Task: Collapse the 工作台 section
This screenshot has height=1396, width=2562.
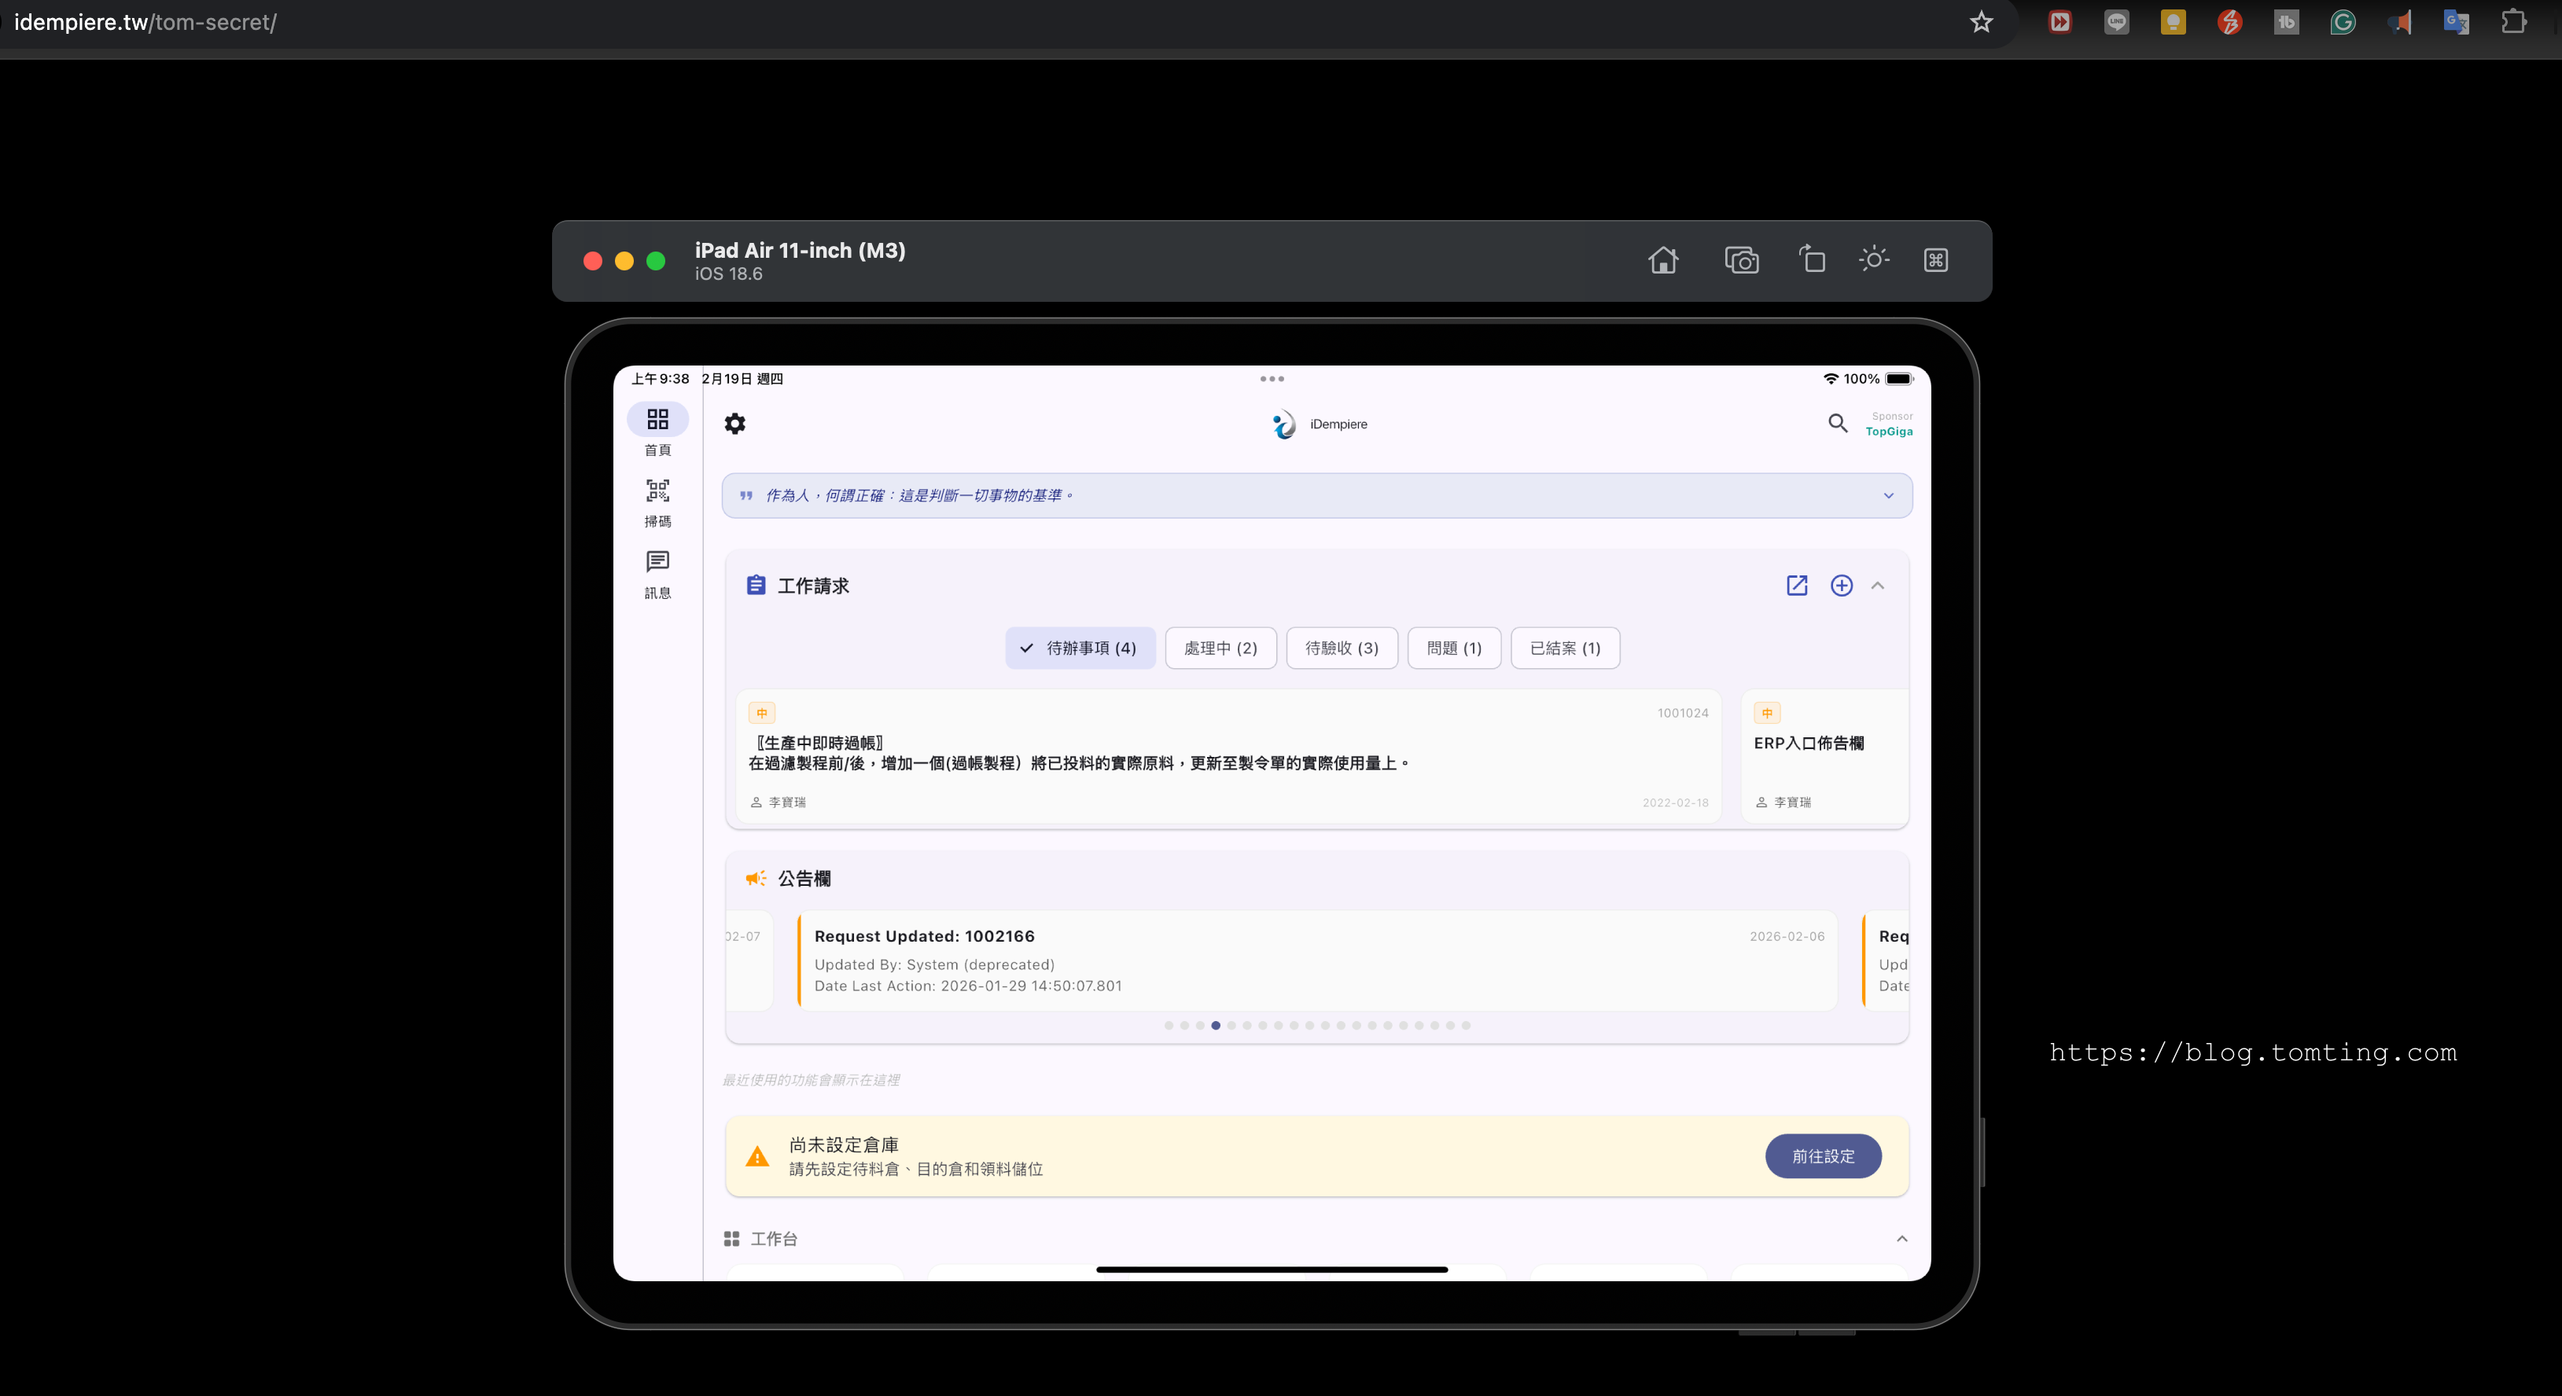Action: pos(1901,1239)
